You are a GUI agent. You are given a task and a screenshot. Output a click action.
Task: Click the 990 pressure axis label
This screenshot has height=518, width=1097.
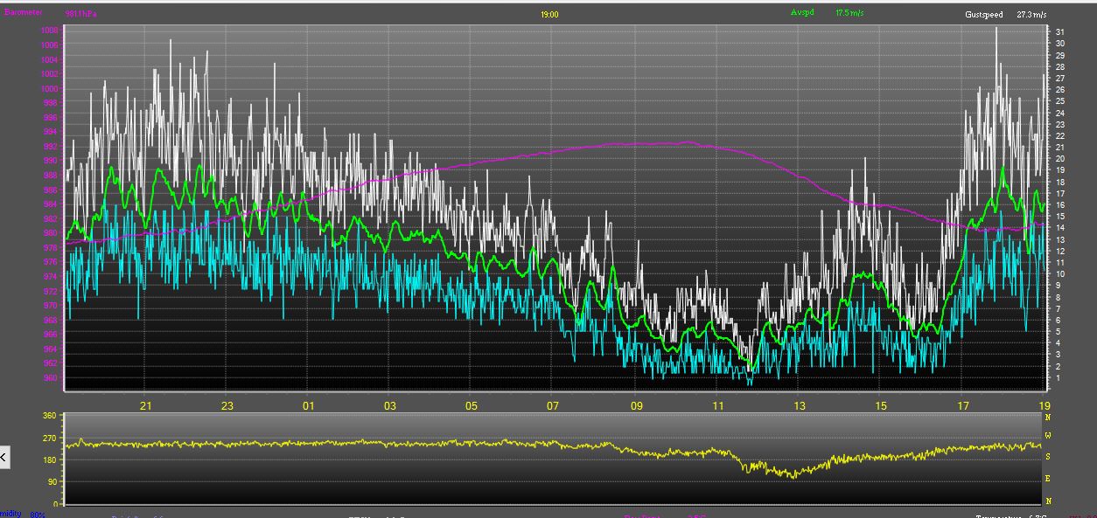[x=51, y=161]
